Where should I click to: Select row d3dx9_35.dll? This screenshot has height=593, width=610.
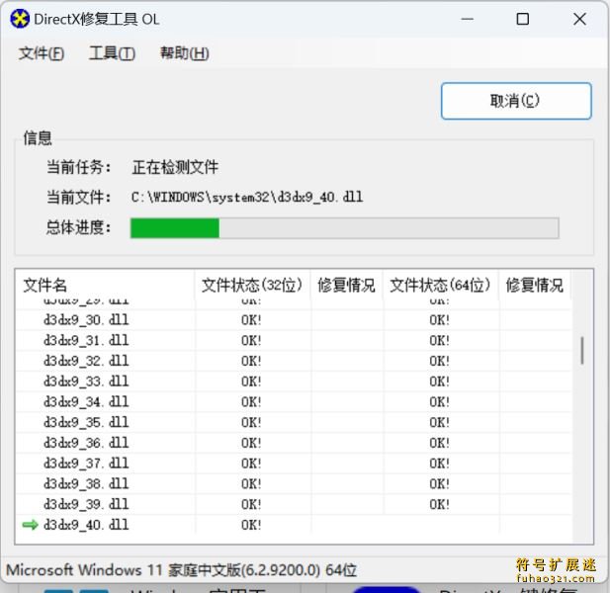[294, 422]
